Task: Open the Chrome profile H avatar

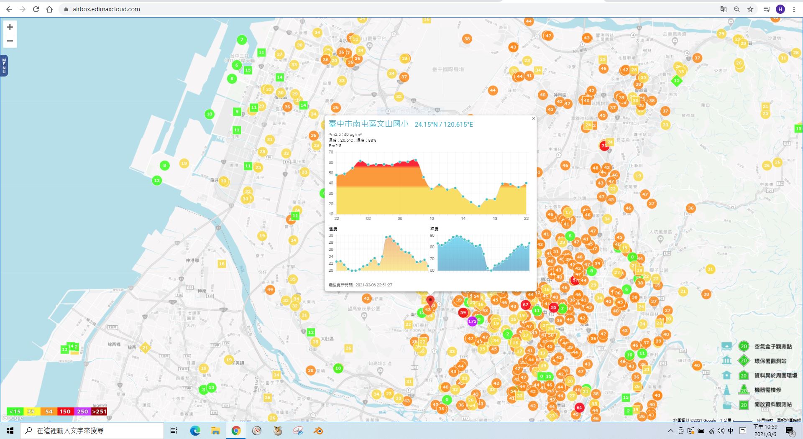Action: point(780,9)
